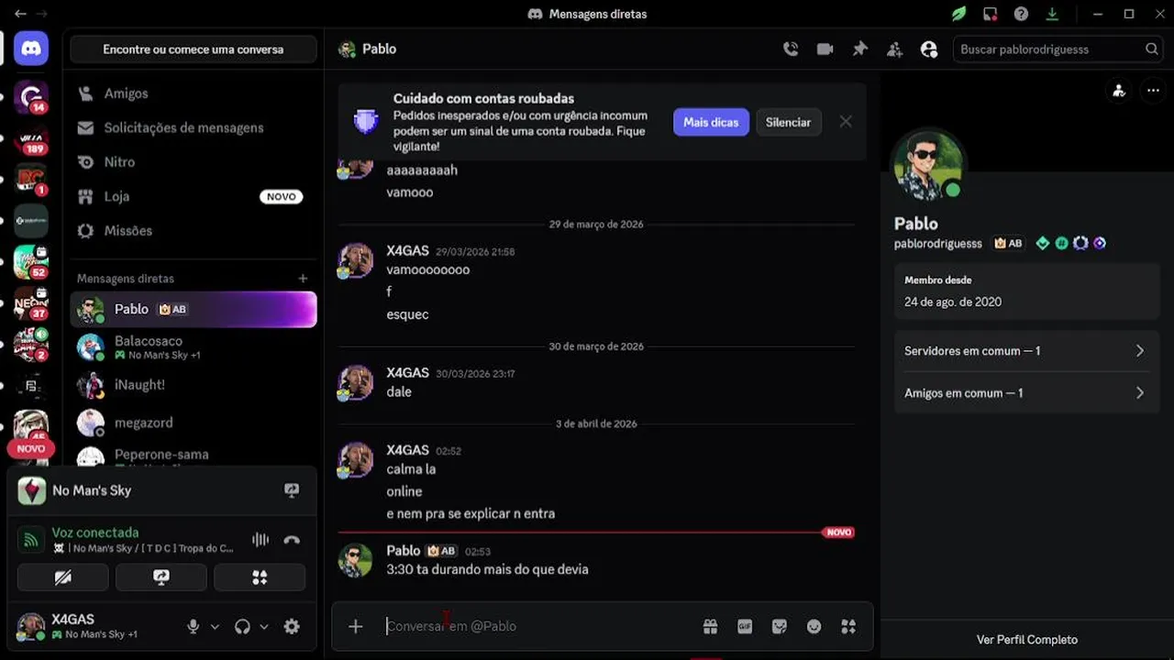This screenshot has width=1174, height=660.
Task: Open audio output options dropdown
Action: [x=264, y=627]
